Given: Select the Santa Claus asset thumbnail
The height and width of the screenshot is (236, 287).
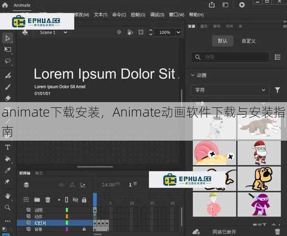Looking at the screenshot, I should tap(259, 153).
